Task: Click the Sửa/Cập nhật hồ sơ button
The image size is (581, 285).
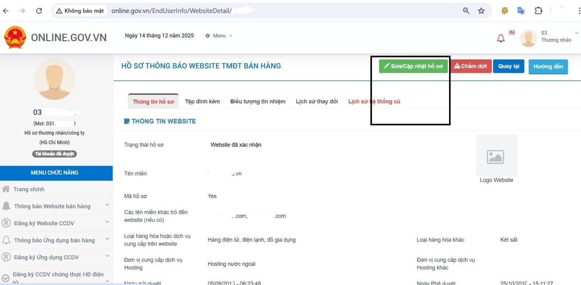Action: 413,66
